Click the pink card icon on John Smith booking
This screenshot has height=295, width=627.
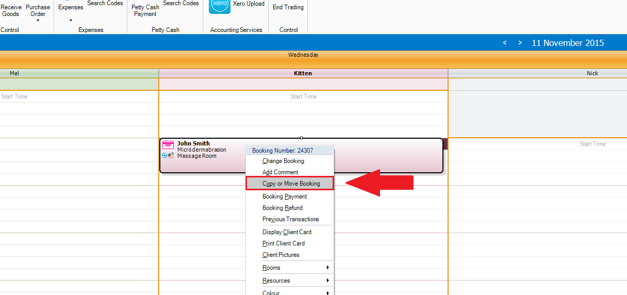pos(168,145)
